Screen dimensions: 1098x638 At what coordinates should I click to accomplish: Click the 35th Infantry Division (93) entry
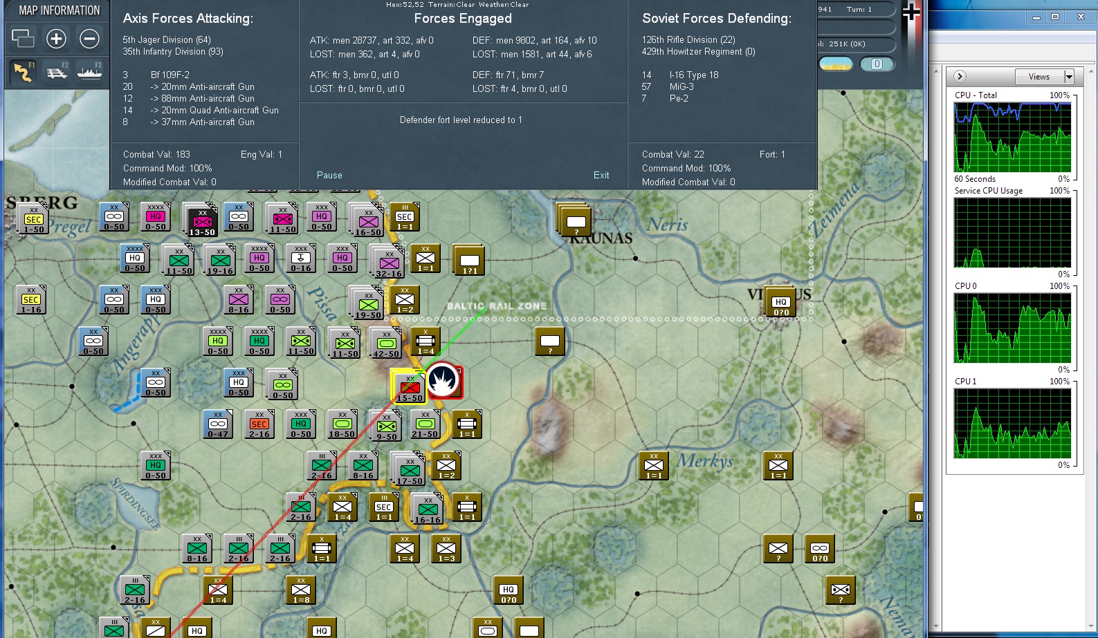173,52
